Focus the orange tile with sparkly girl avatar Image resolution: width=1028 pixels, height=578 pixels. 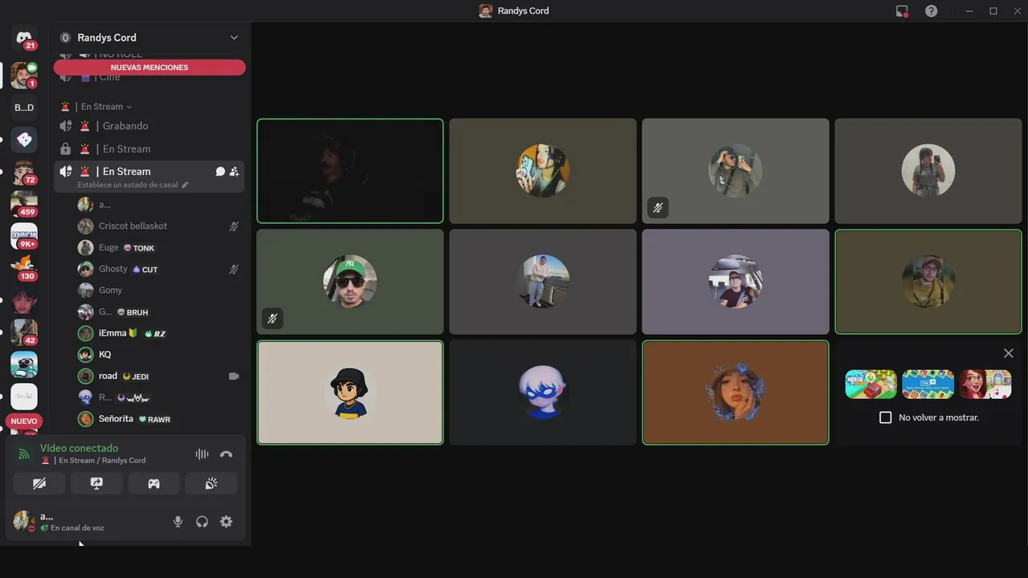(x=736, y=393)
